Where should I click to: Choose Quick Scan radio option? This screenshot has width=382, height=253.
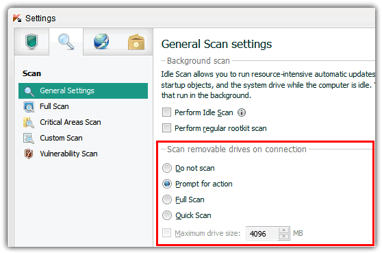click(x=167, y=215)
